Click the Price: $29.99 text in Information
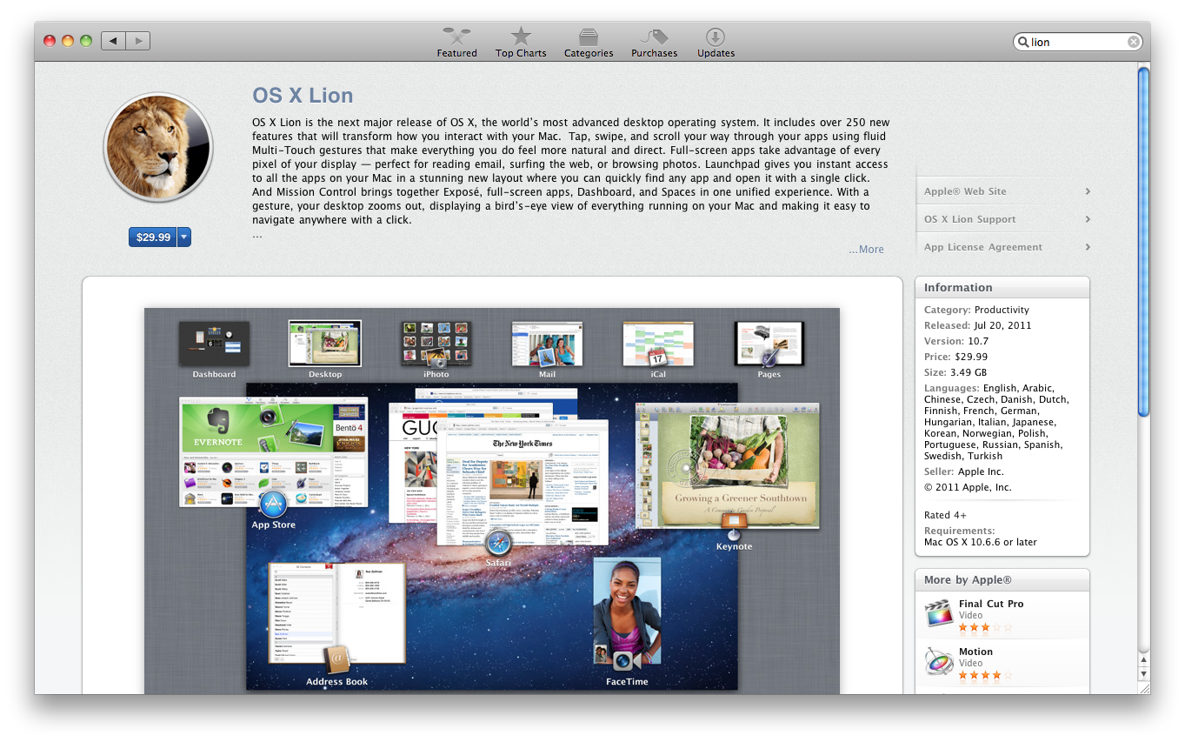1185x742 pixels. [x=955, y=357]
